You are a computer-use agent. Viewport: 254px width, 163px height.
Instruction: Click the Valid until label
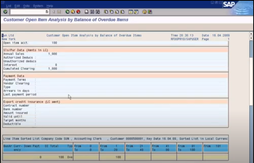13,116
